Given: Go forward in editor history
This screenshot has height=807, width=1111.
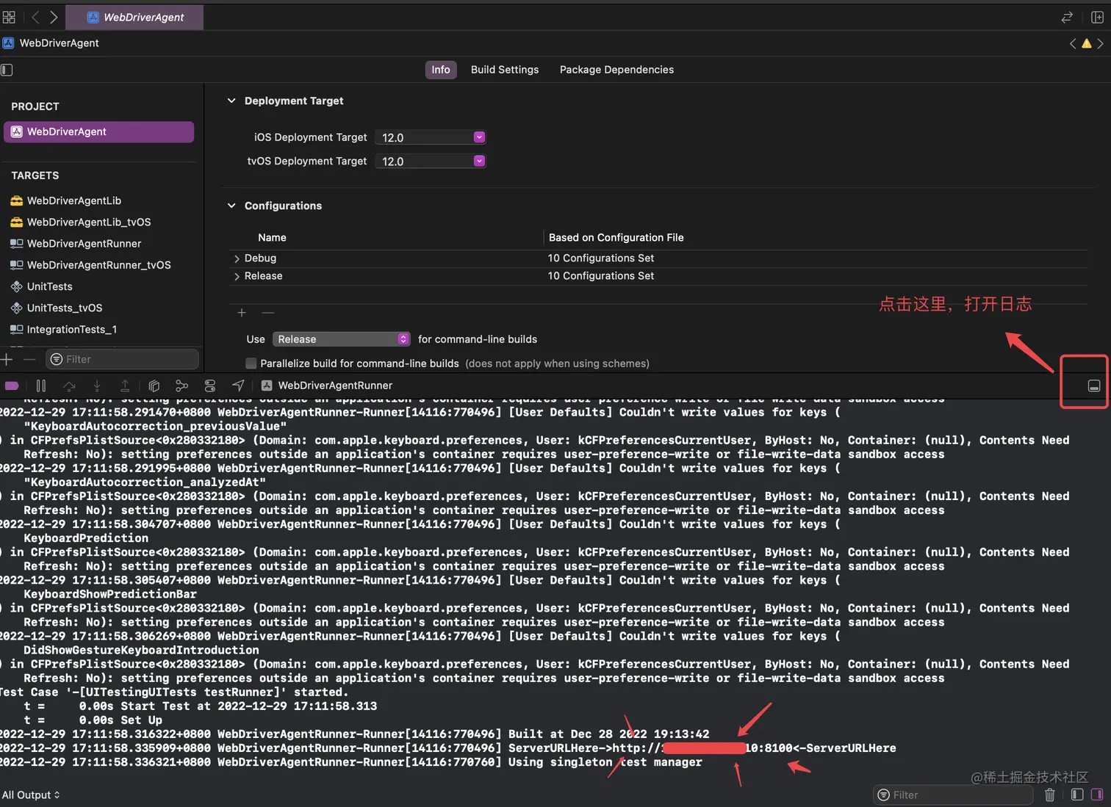Looking at the screenshot, I should pyautogui.click(x=54, y=17).
